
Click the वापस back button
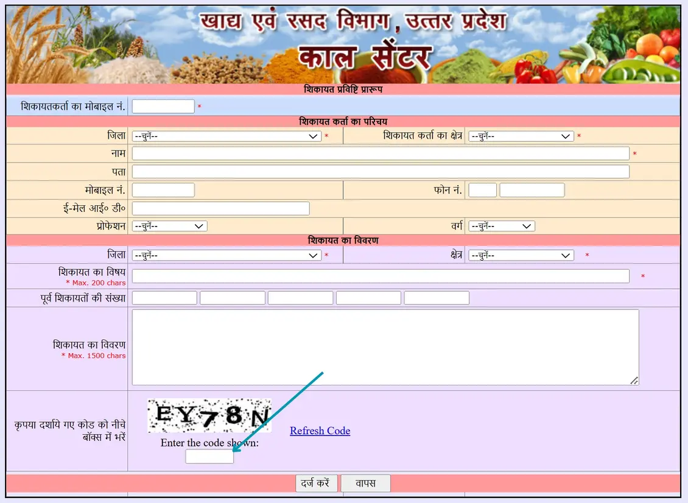click(365, 484)
